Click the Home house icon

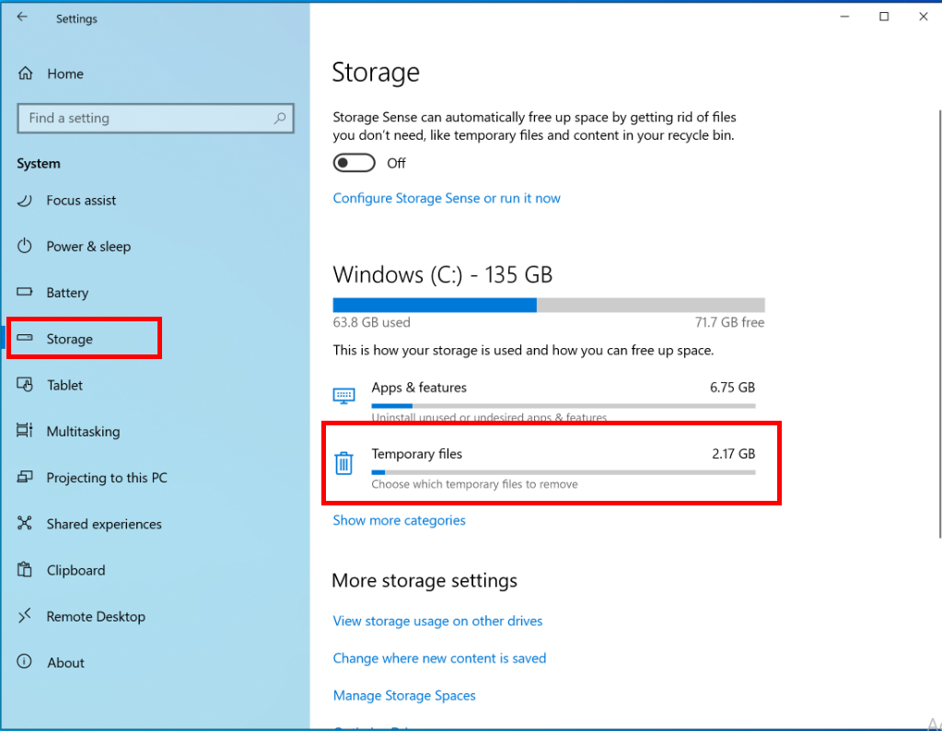click(26, 74)
